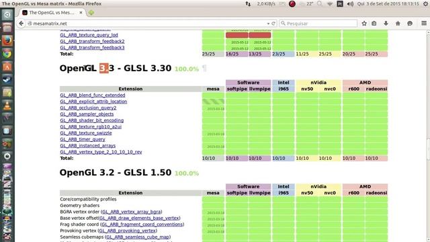Viewport: 430px width, 242px height.
Task: Click the '20/25' r600 total cell
Action: (354, 54)
